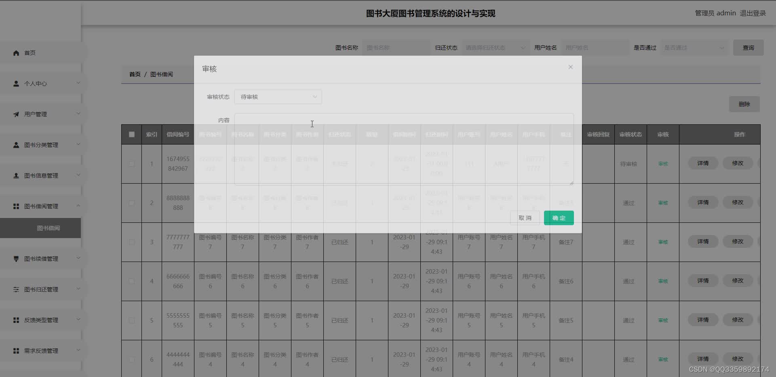Click the 取消 button in the dialog
The height and width of the screenshot is (377, 776).
click(x=525, y=218)
